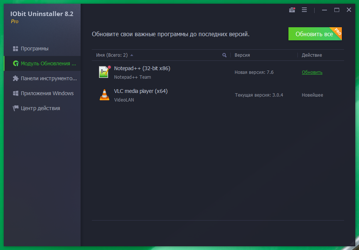This screenshot has height=250, width=359.
Task: Click the puzzle piece toolbars icon
Action: click(x=16, y=78)
